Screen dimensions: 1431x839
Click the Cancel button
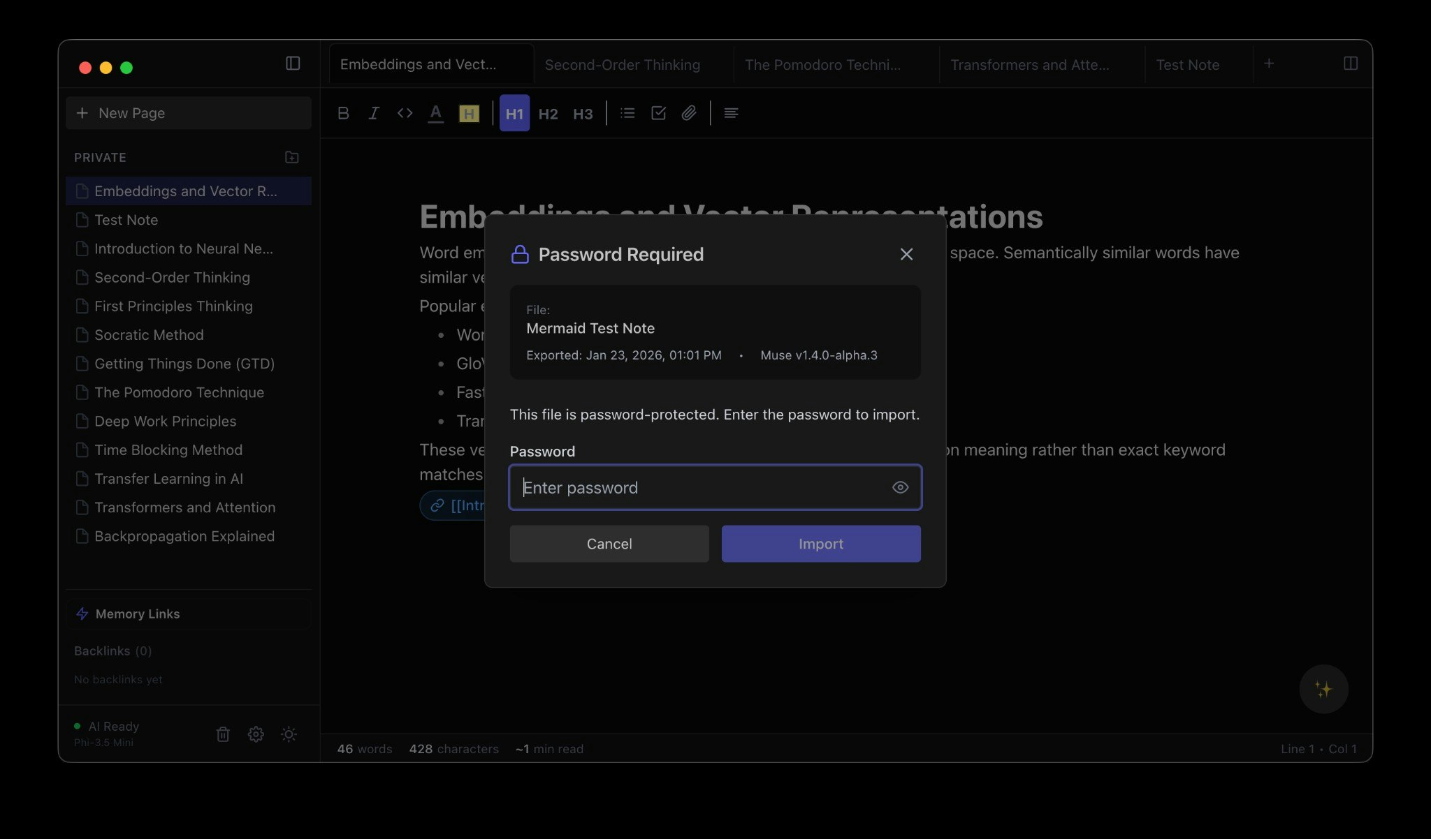point(609,544)
